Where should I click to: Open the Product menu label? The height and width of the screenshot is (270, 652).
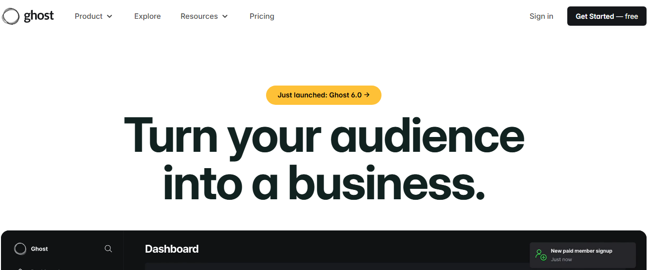[89, 16]
